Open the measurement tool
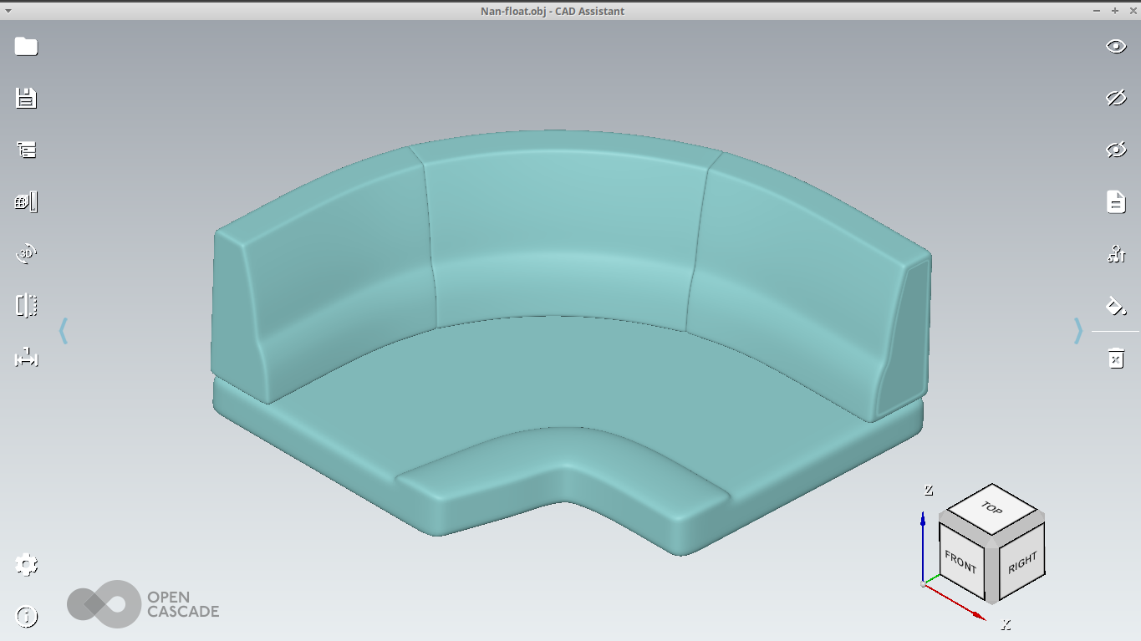Image resolution: width=1141 pixels, height=641 pixels. coord(25,358)
